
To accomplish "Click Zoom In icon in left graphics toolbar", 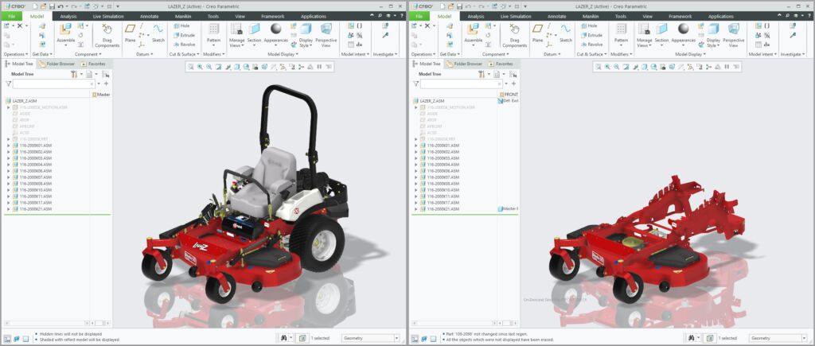I will 200,67.
